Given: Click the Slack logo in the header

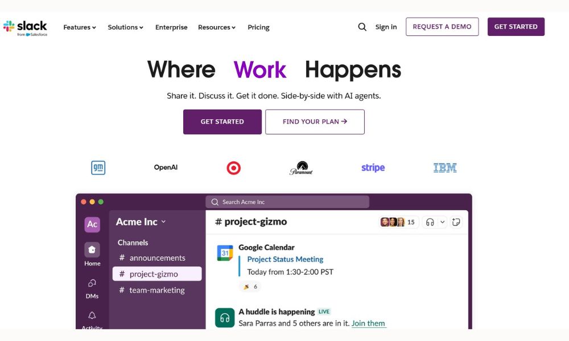Looking at the screenshot, I should tap(26, 27).
